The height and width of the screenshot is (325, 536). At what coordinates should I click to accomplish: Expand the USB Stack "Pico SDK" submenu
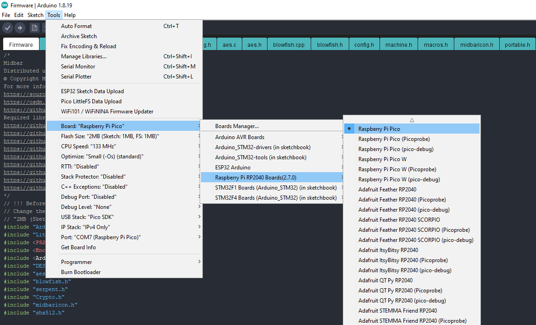124,217
